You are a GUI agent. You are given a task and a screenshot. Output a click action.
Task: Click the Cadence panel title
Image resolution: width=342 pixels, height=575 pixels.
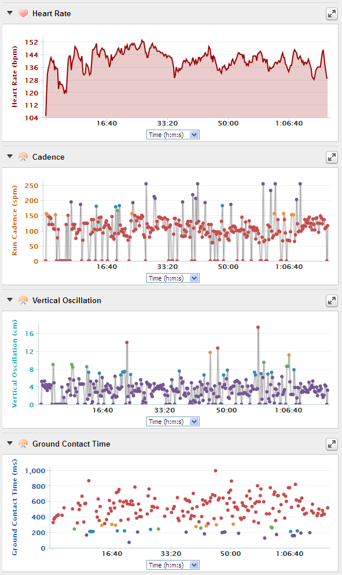(49, 157)
